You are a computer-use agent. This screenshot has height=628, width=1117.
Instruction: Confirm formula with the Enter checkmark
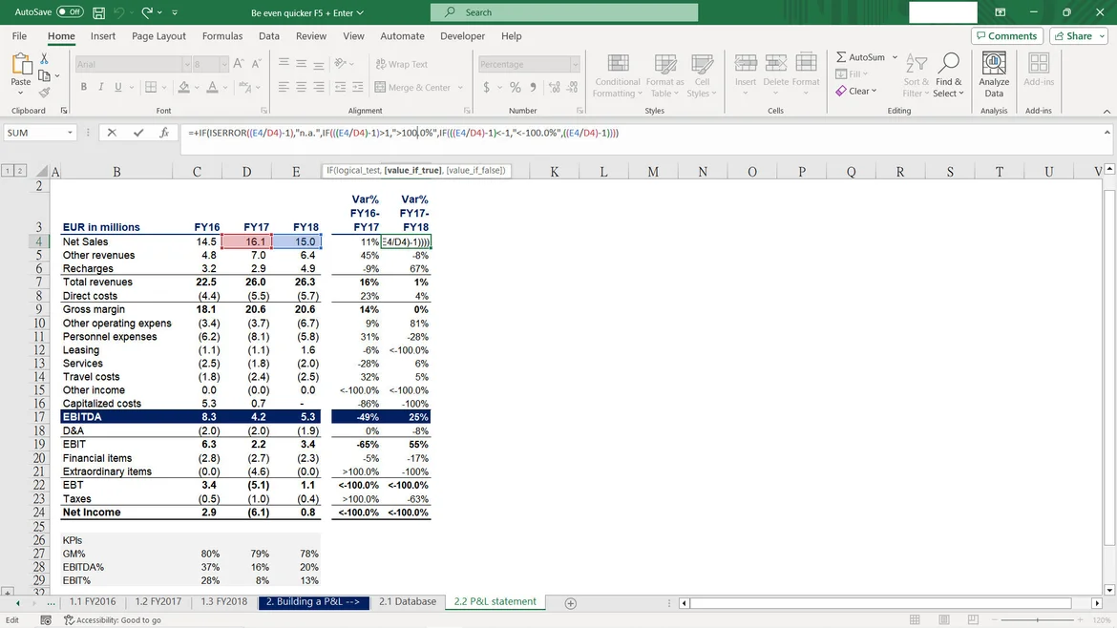pos(138,133)
